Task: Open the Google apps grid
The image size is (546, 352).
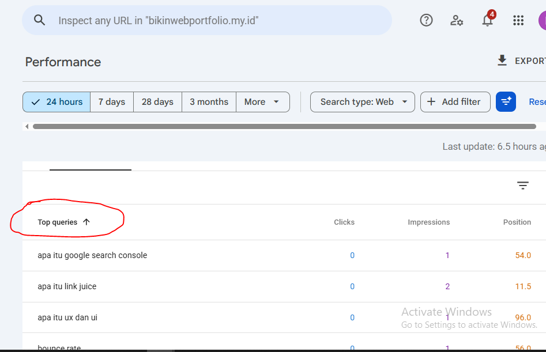Action: pyautogui.click(x=518, y=20)
